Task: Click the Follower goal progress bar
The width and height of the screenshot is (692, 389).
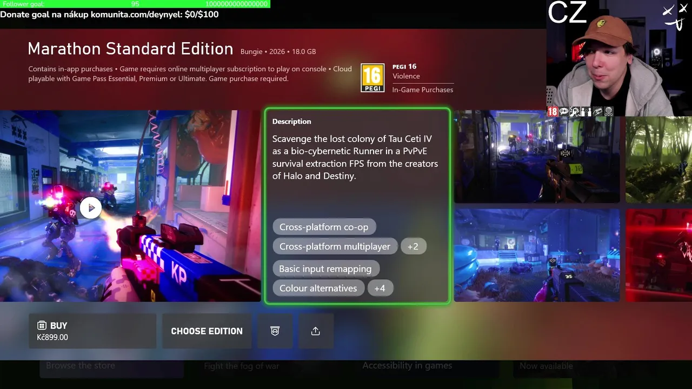Action: click(x=135, y=4)
